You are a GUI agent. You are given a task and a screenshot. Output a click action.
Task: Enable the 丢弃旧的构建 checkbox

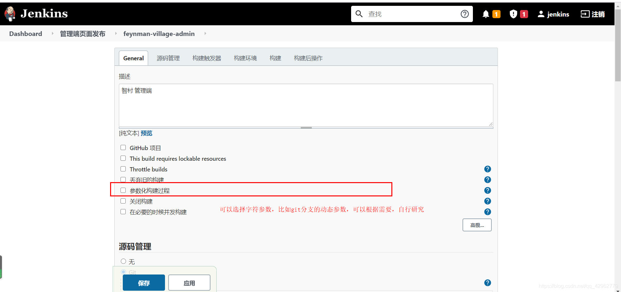[123, 180]
